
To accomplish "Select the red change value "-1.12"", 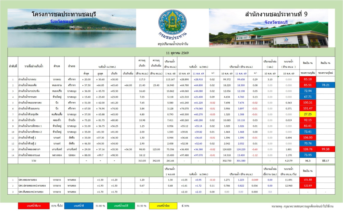I will tap(255, 155).
